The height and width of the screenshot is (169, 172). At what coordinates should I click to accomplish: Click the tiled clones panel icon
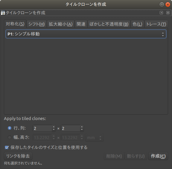3,13
